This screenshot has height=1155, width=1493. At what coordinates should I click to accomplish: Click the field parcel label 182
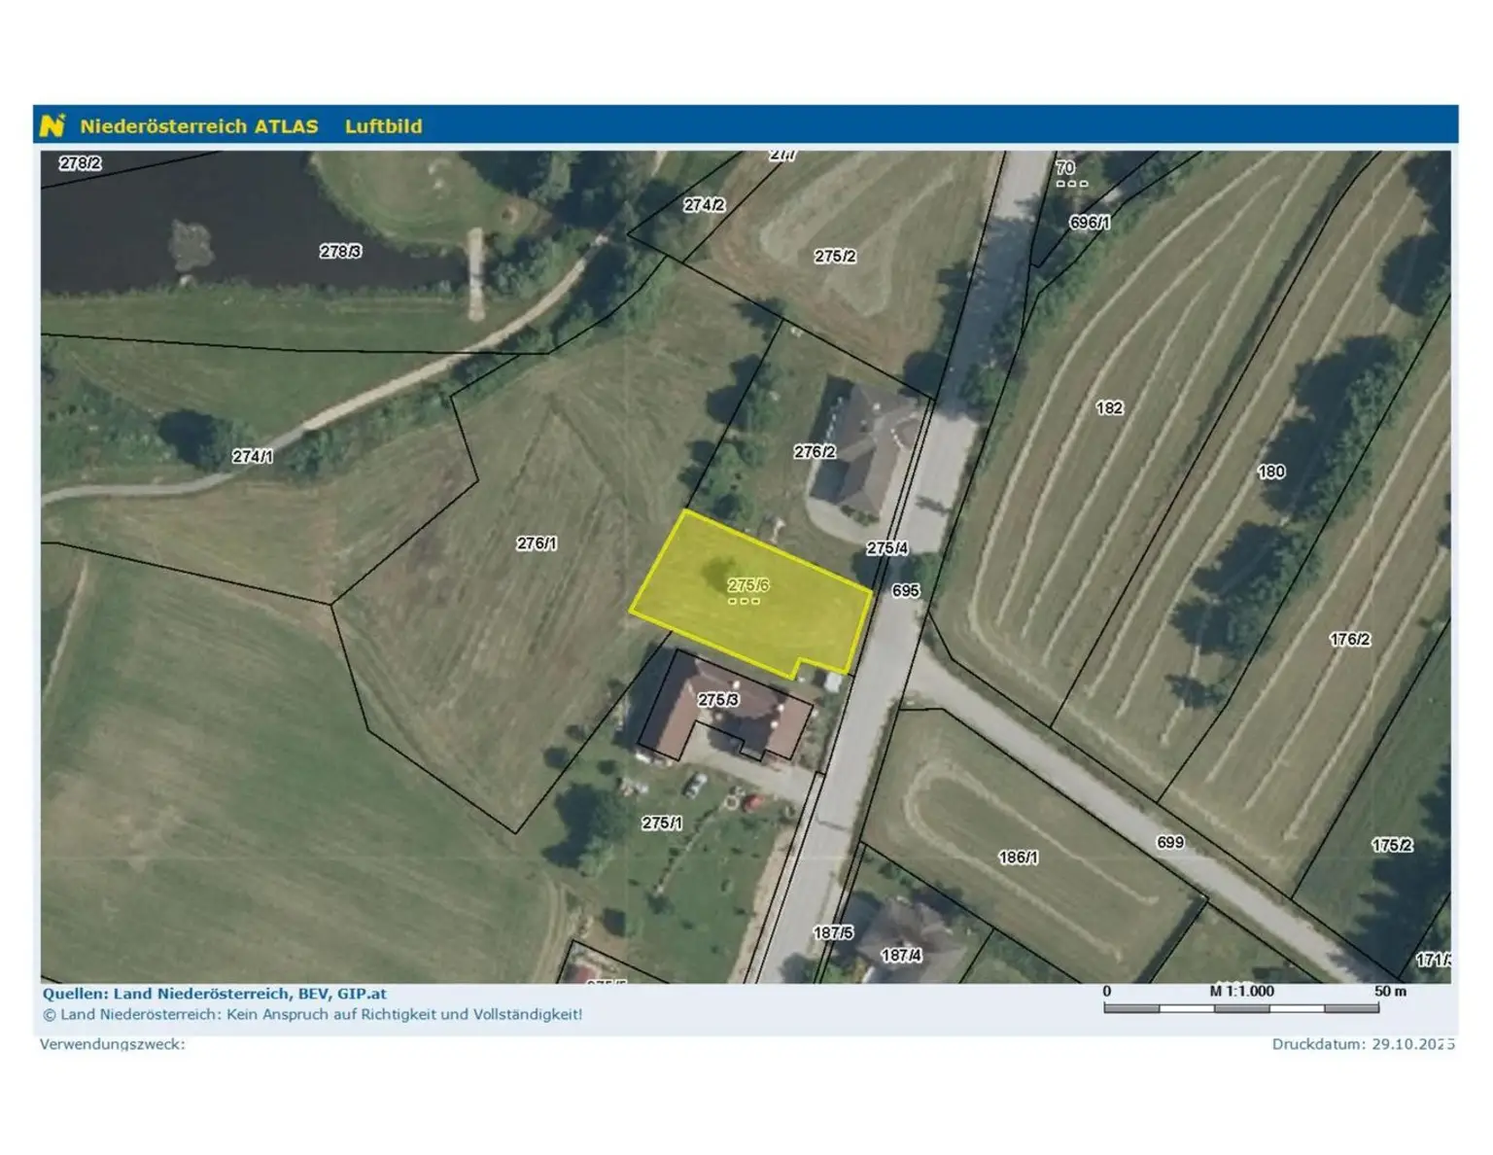click(x=1109, y=408)
